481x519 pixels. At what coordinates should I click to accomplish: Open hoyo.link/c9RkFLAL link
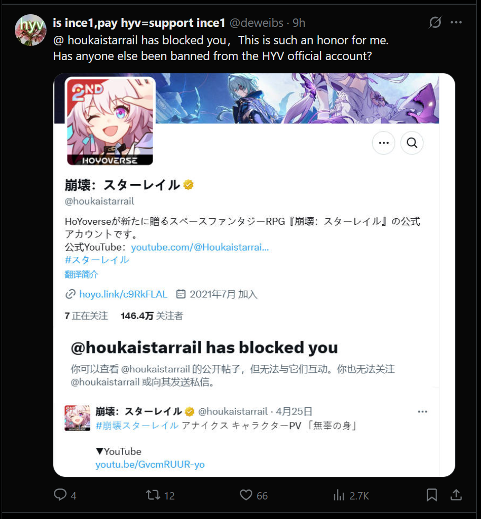(x=123, y=294)
